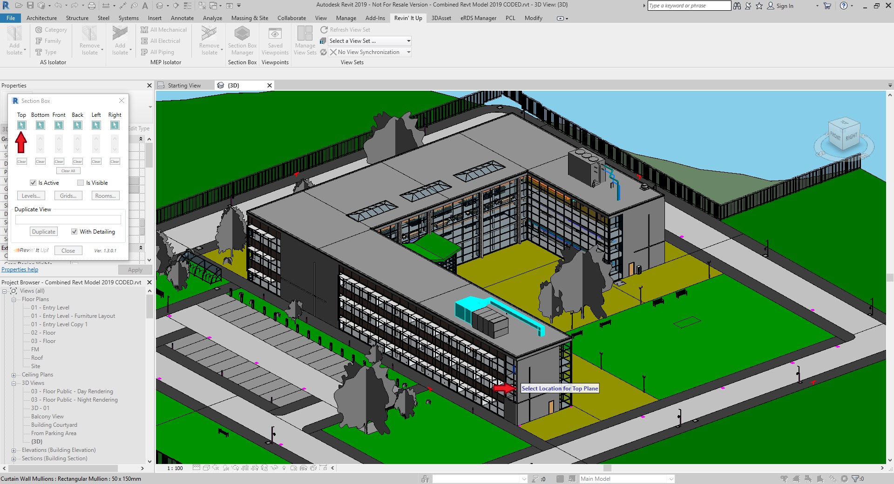Switch to the Starting View tab

pyautogui.click(x=184, y=86)
